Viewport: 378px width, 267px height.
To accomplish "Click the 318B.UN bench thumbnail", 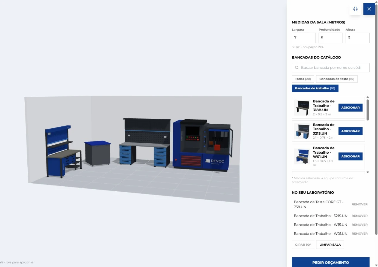I will (x=302, y=108).
